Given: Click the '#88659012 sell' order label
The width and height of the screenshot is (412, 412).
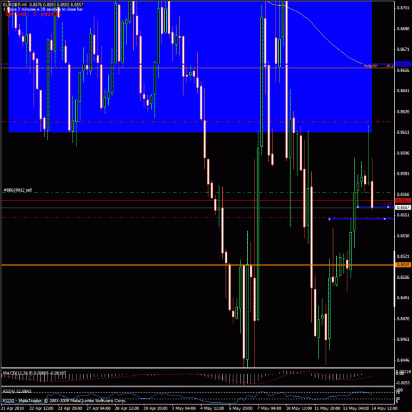Looking at the screenshot, I should tap(18, 190).
